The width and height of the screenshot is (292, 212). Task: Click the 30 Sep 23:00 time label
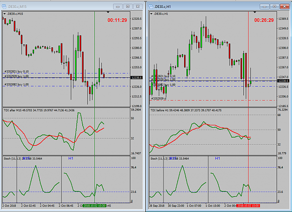(x=176, y=205)
